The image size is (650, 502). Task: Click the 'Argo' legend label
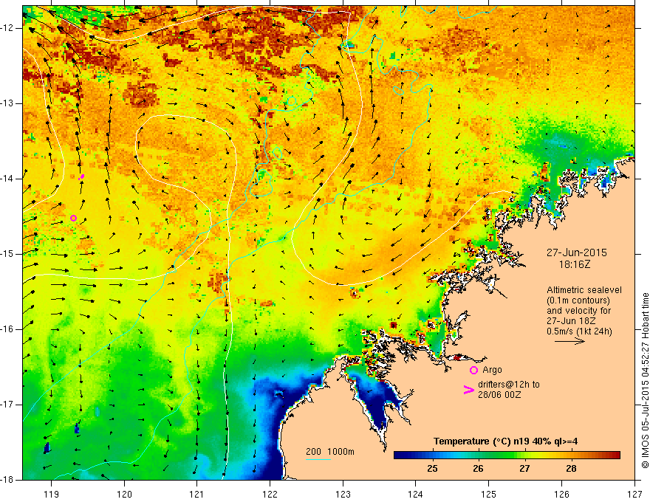(x=492, y=370)
